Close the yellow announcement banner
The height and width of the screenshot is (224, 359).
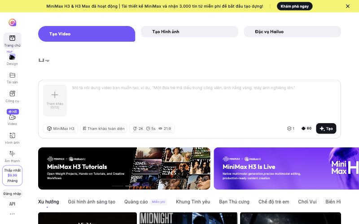point(347,6)
